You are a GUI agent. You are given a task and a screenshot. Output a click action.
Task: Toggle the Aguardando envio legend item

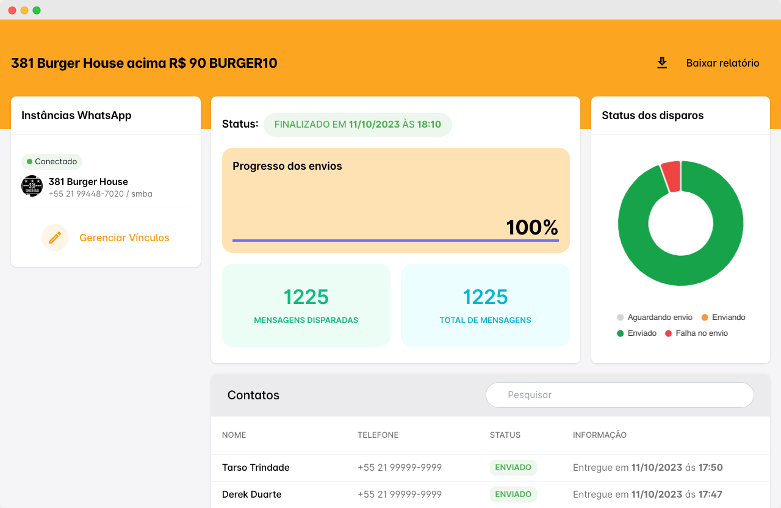click(x=655, y=317)
